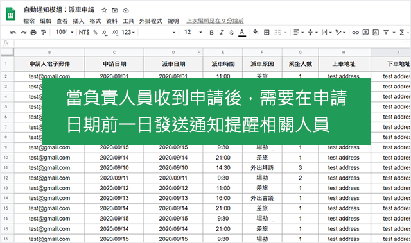Open the 工具 menu
411x243 pixels.
pyautogui.click(x=128, y=21)
